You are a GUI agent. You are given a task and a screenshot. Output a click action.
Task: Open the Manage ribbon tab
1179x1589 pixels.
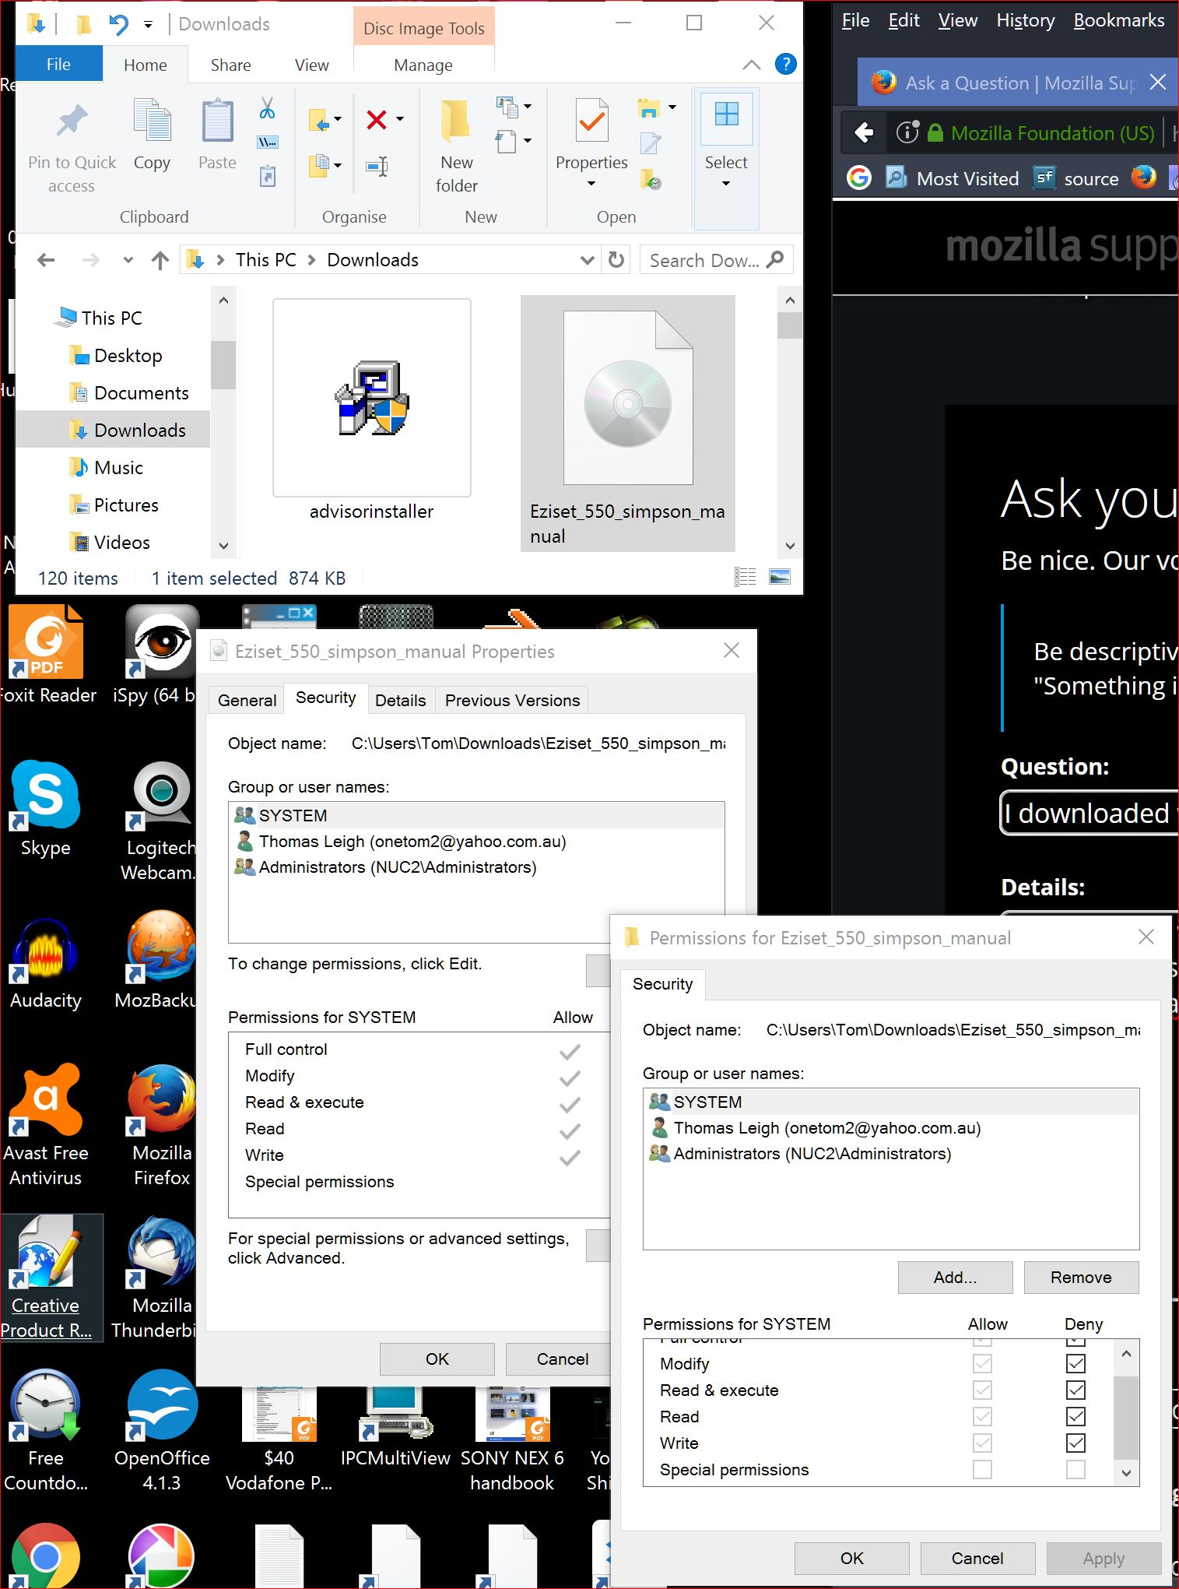pos(423,65)
